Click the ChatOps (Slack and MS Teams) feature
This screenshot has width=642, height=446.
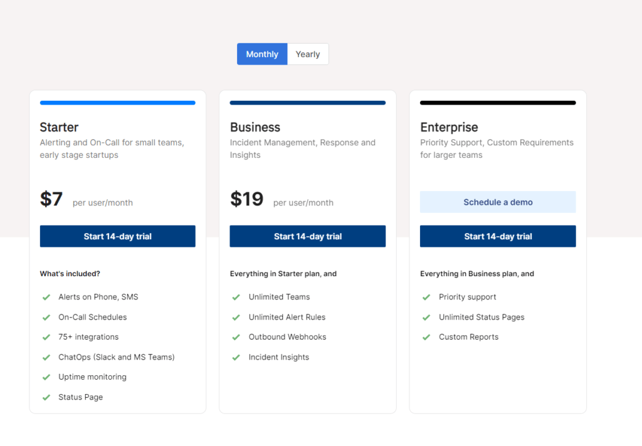117,357
